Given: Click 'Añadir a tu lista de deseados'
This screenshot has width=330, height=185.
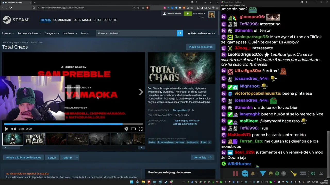Looking at the screenshot, I should pyautogui.click(x=24, y=158).
